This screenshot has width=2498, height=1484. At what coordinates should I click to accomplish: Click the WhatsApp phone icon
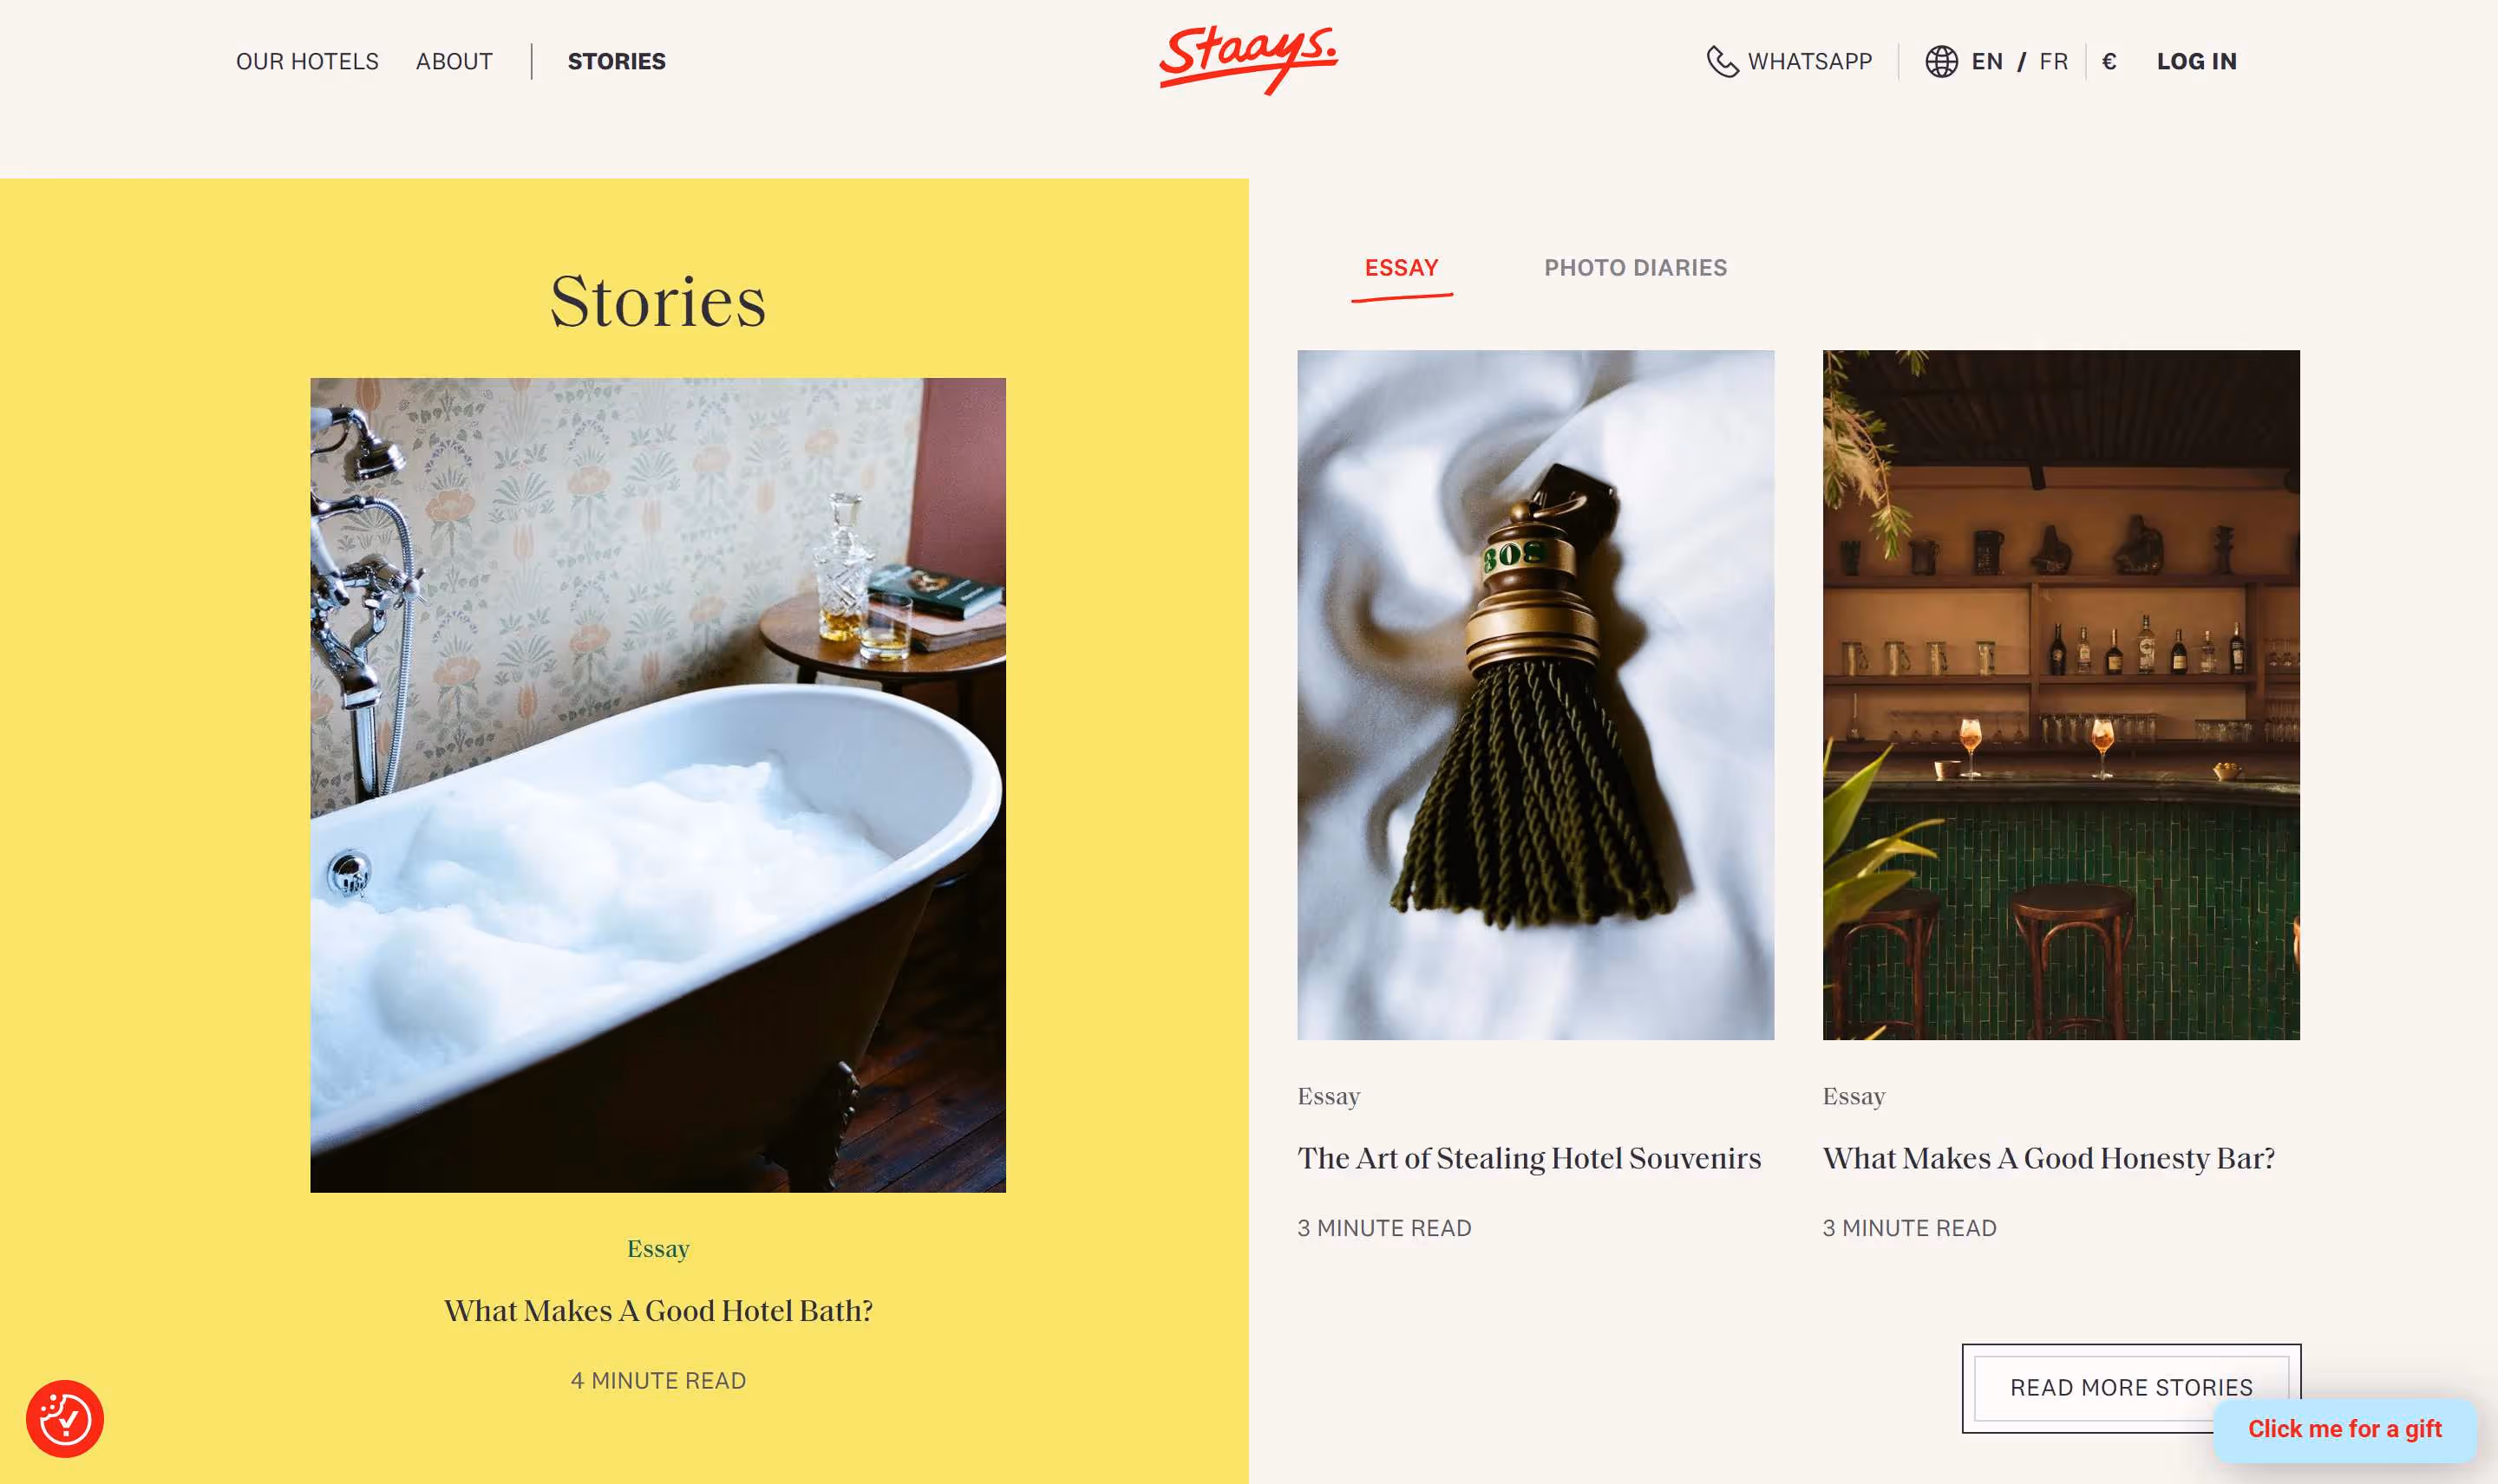[x=1722, y=62]
